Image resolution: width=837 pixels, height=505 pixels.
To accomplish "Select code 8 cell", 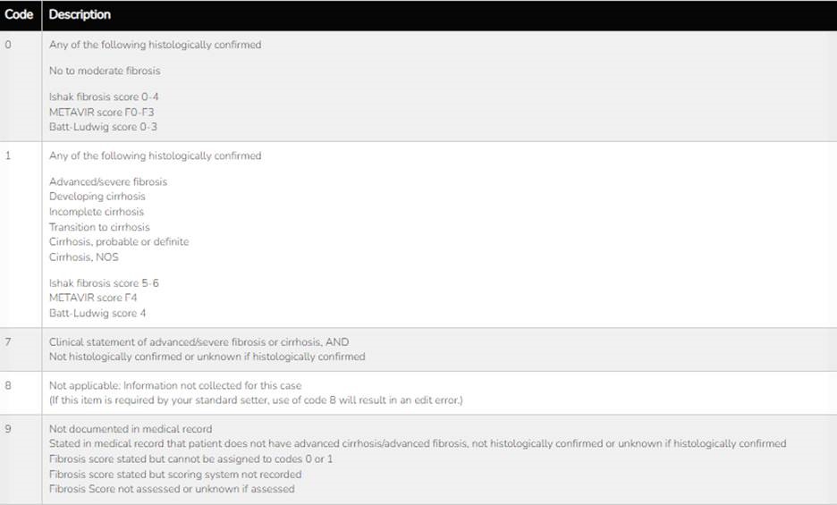I will pyautogui.click(x=21, y=393).
